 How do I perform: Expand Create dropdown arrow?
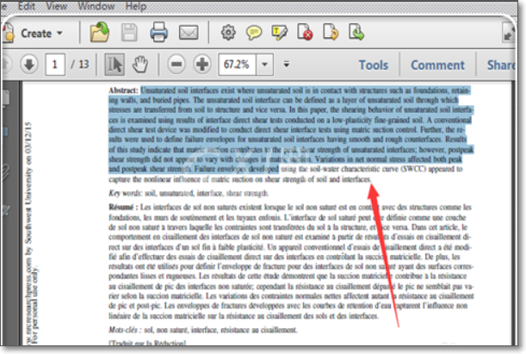point(59,33)
